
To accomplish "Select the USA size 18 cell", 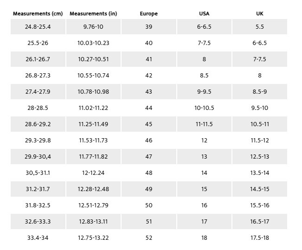I will coord(204,238).
